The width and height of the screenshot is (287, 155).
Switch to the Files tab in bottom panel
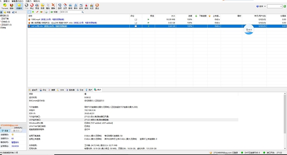coord(61,90)
